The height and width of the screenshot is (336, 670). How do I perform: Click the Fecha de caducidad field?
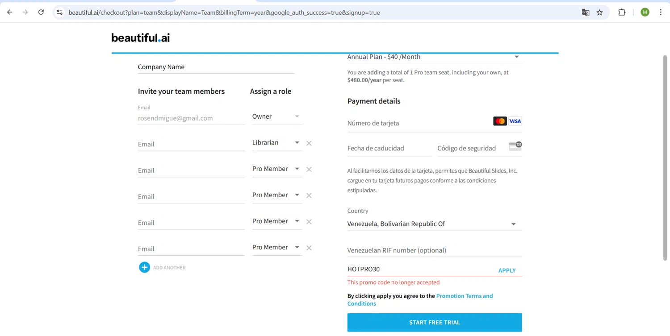pyautogui.click(x=389, y=148)
